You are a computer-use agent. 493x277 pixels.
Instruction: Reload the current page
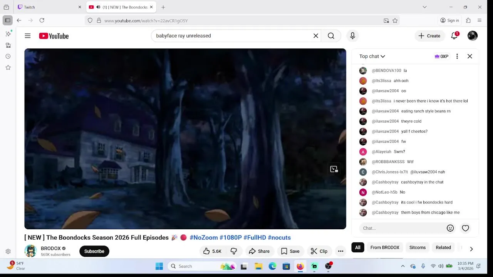(42, 20)
